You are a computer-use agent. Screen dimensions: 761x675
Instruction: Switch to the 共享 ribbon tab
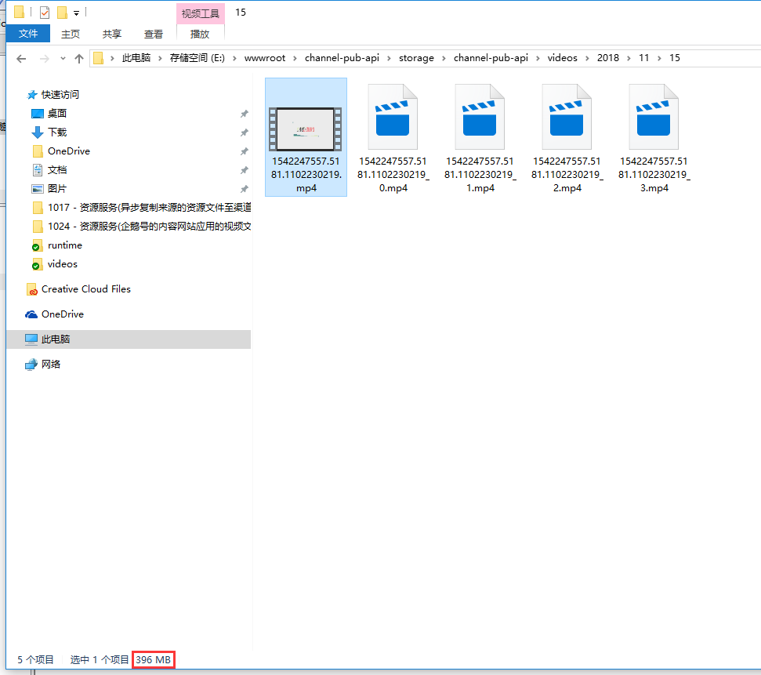click(111, 34)
